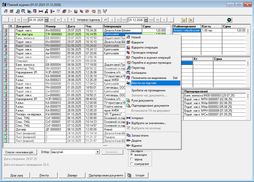Select the 'фірма' bookmarks radio button
Viewport: 254px width, 182px height.
(131, 159)
